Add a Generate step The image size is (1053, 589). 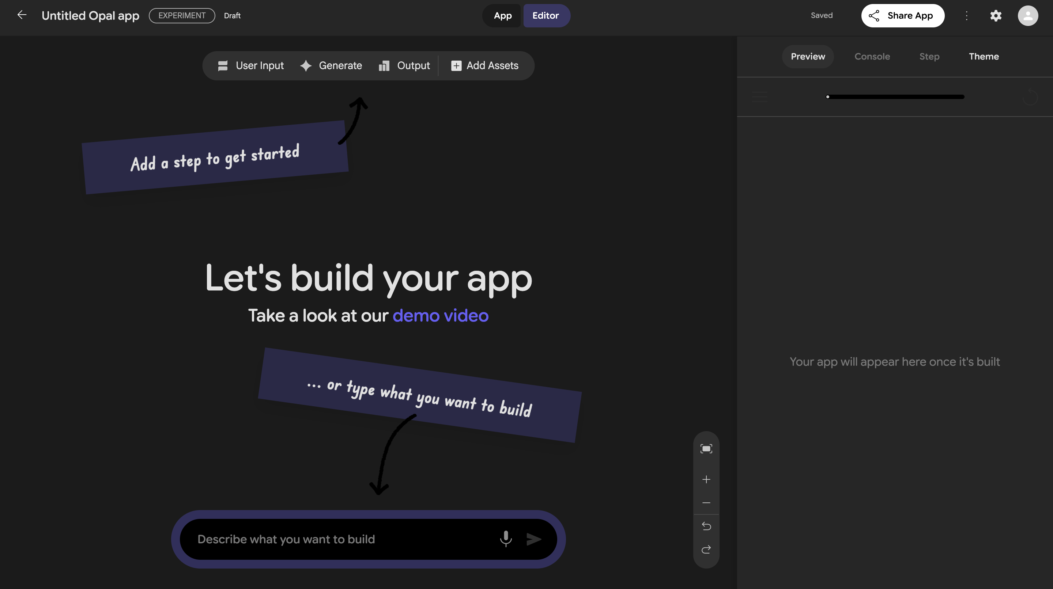pos(331,65)
